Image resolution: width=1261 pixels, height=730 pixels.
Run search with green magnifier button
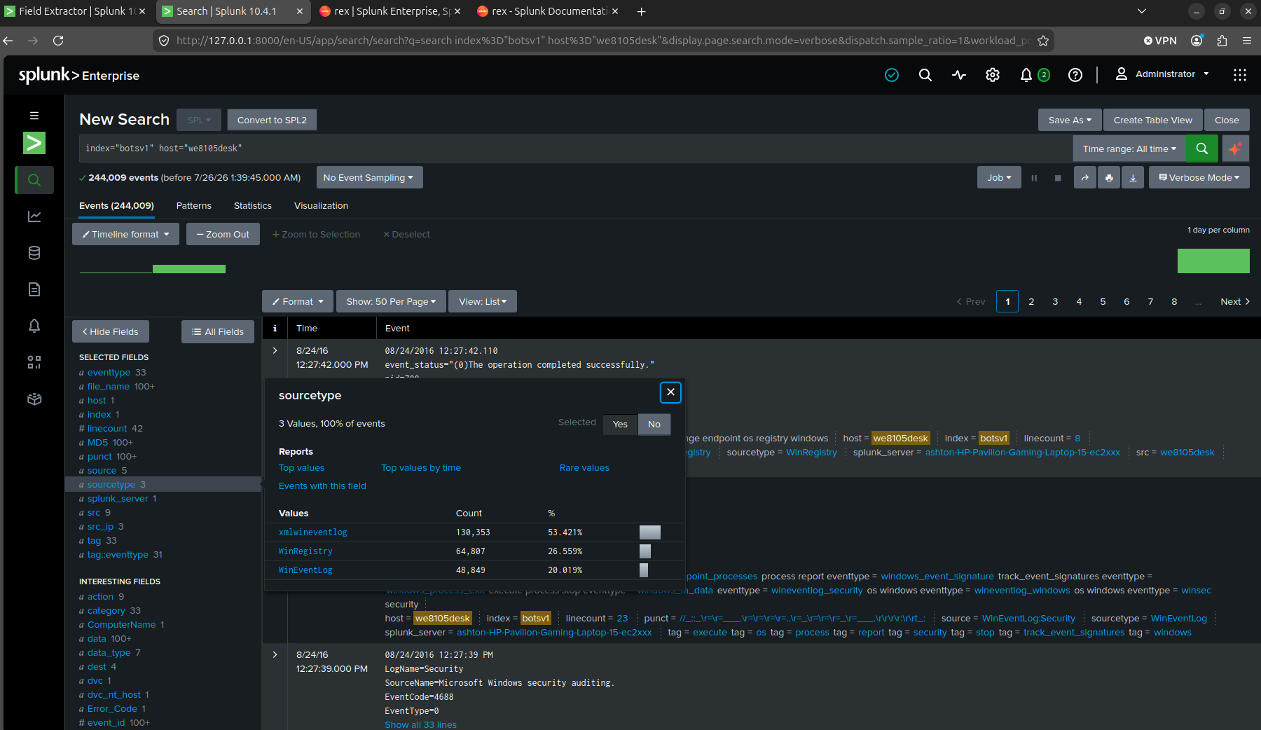point(1202,149)
